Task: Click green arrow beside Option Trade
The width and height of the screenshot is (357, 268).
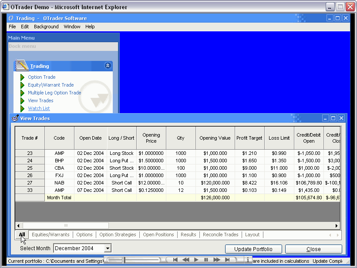Action: tap(23, 77)
